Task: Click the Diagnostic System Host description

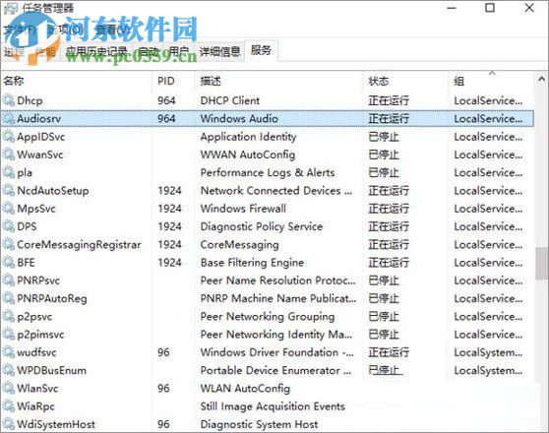Action: pyautogui.click(x=259, y=424)
